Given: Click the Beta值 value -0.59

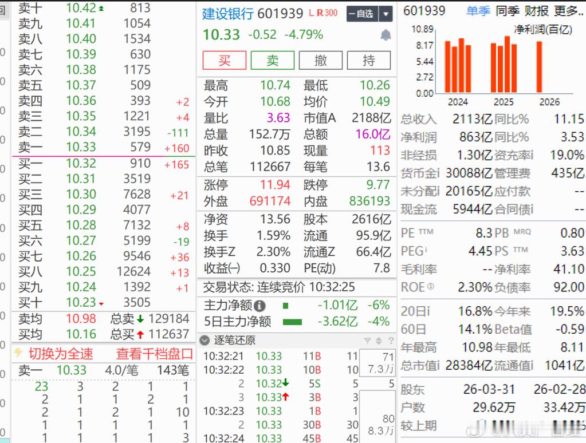Looking at the screenshot, I should 569,329.
